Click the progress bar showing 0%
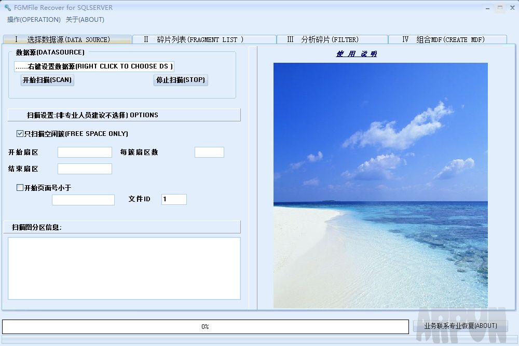The image size is (519, 346). click(x=205, y=326)
